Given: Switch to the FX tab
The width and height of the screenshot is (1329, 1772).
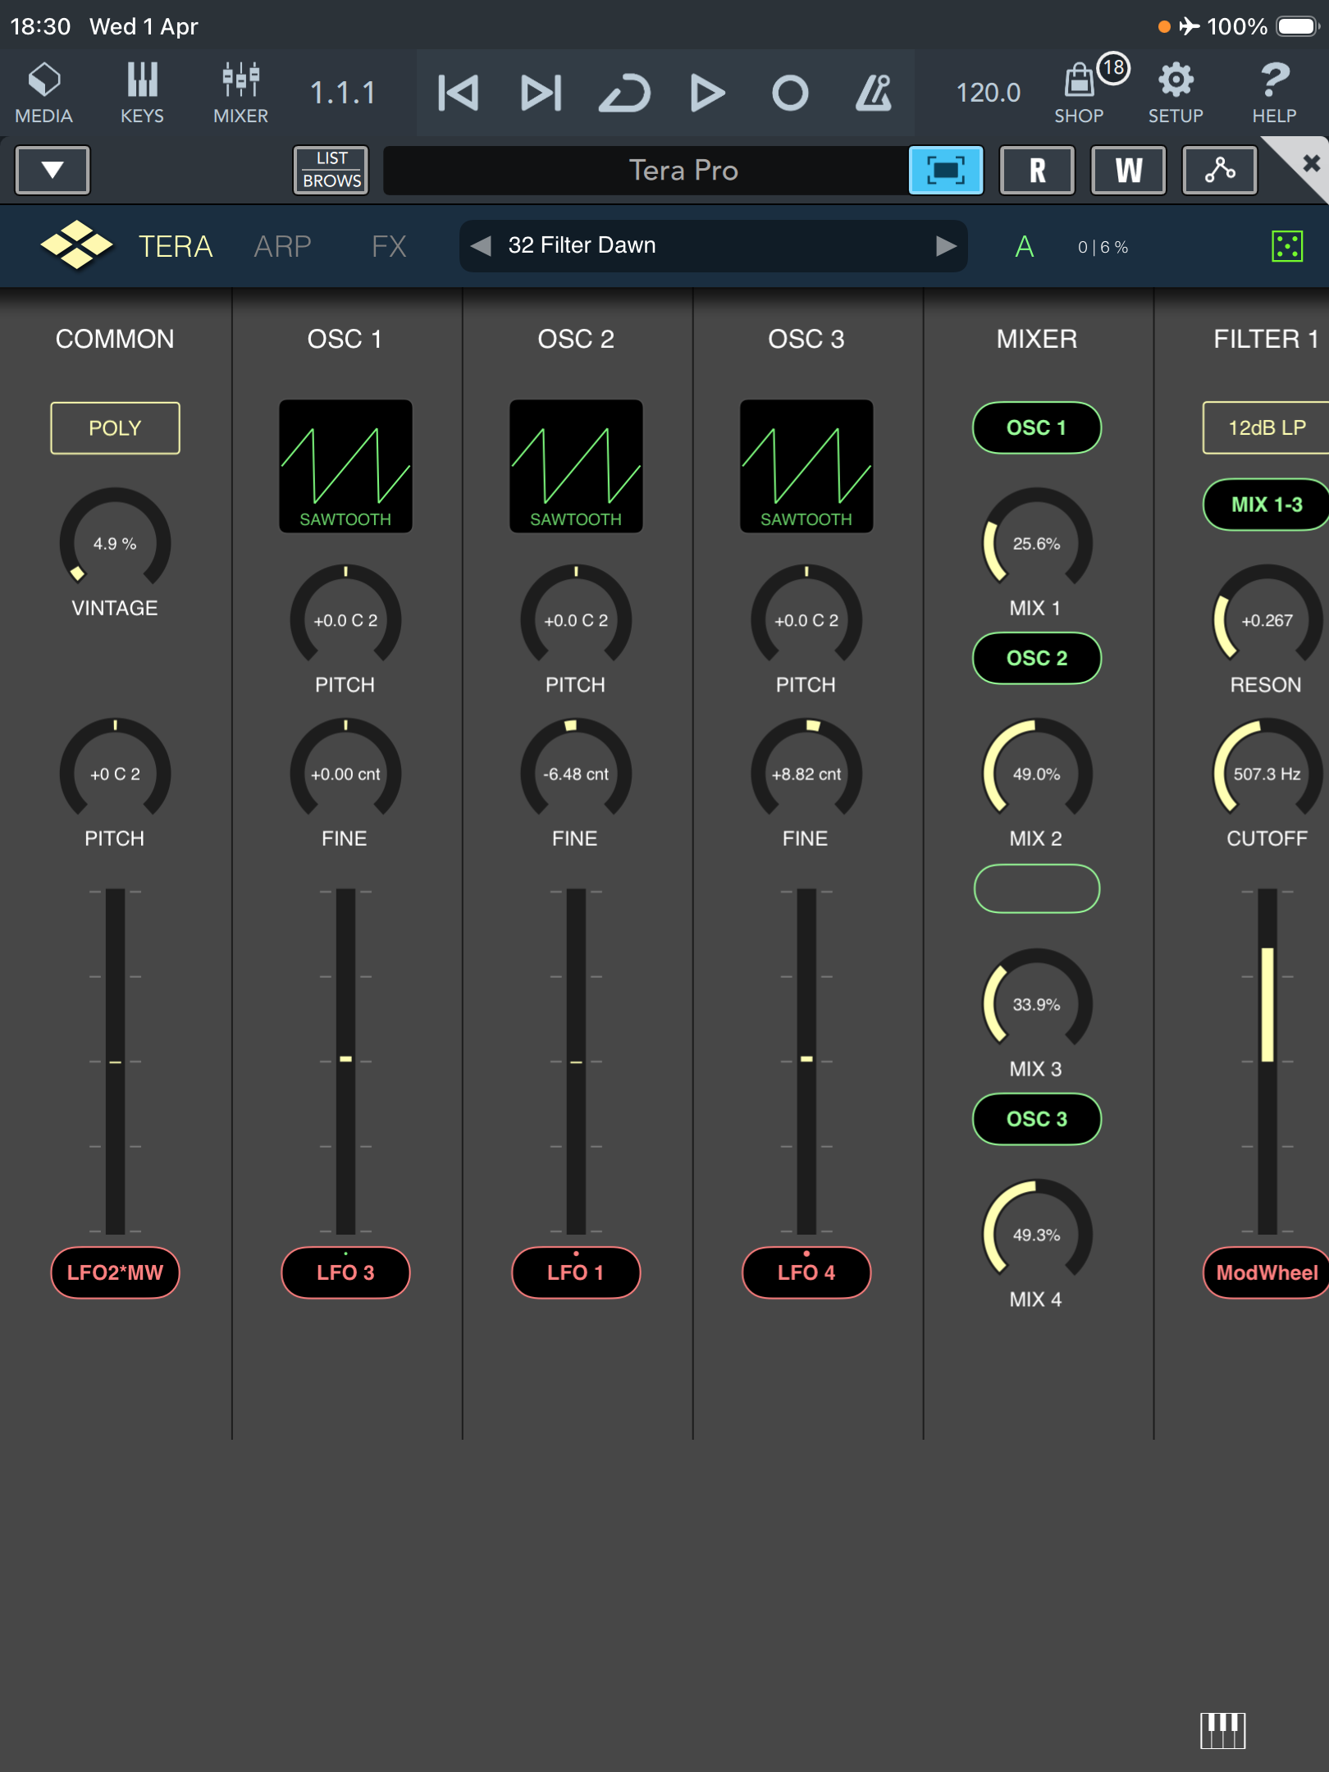Looking at the screenshot, I should pos(389,246).
